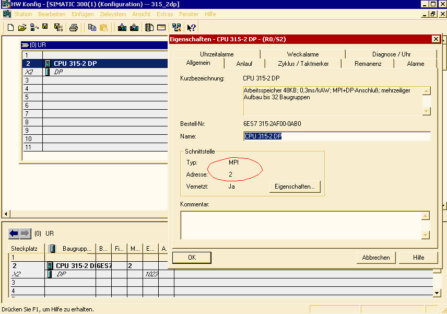Click the module icon beside CPU 315-2 DP in rack

coord(48,63)
